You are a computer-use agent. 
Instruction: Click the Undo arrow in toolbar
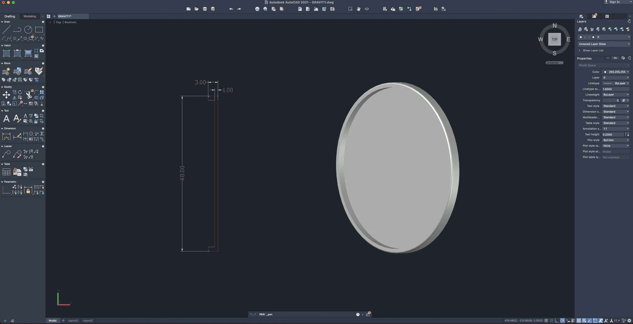click(231, 9)
